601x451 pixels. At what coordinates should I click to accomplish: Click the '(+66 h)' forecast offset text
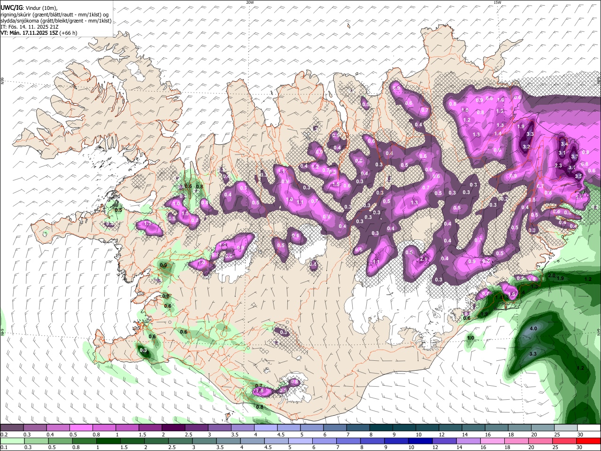pos(69,33)
